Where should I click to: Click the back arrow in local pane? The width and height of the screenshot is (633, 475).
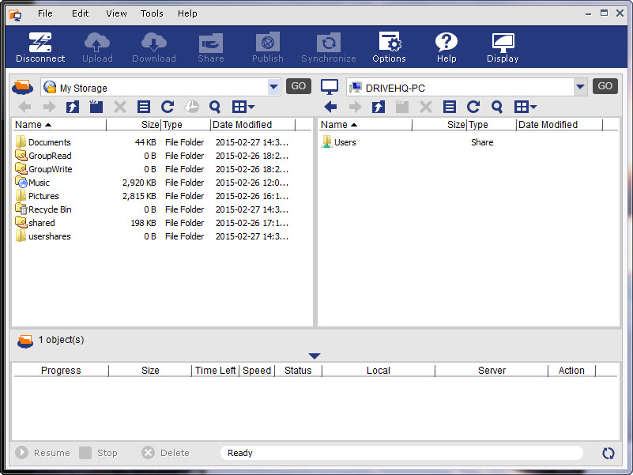330,107
